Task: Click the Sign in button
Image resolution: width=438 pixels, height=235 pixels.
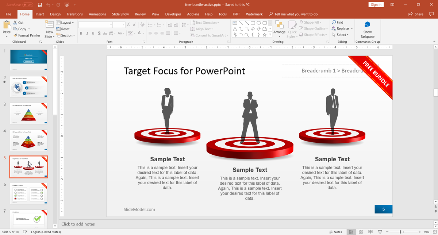Action: coord(376,5)
